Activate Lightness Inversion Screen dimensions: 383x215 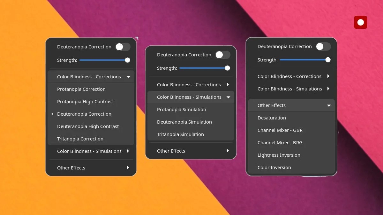click(279, 155)
